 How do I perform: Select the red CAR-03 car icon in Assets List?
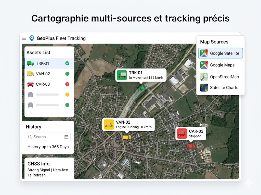pyautogui.click(x=30, y=84)
